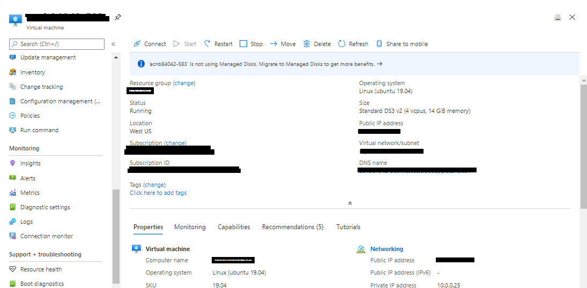Click the Connect plug icon
This screenshot has width=587, height=288.
(137, 44)
